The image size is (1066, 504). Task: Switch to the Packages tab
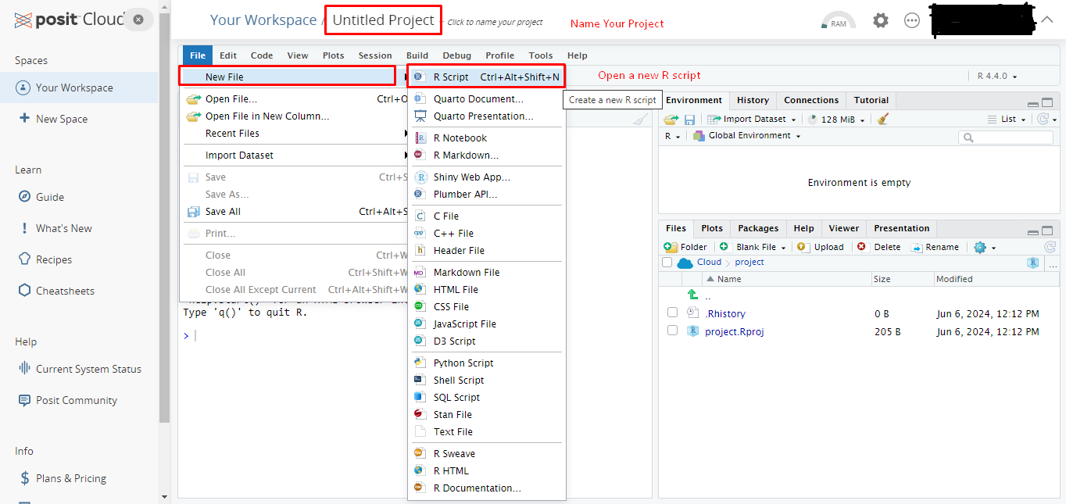click(x=758, y=228)
